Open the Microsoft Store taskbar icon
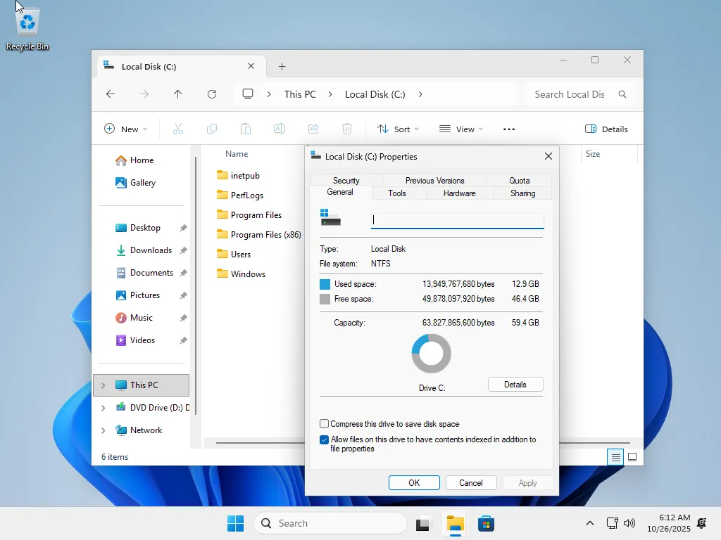The image size is (721, 540). coord(486,523)
